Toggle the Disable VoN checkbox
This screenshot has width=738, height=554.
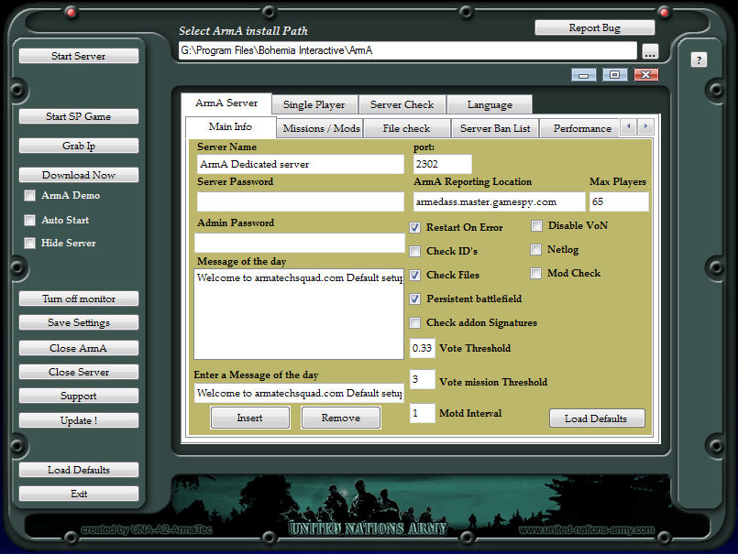click(x=537, y=225)
